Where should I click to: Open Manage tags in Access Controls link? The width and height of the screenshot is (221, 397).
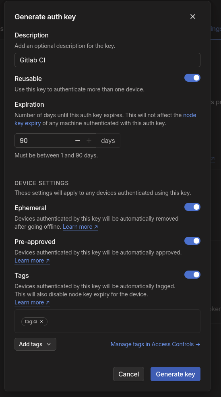(155, 344)
